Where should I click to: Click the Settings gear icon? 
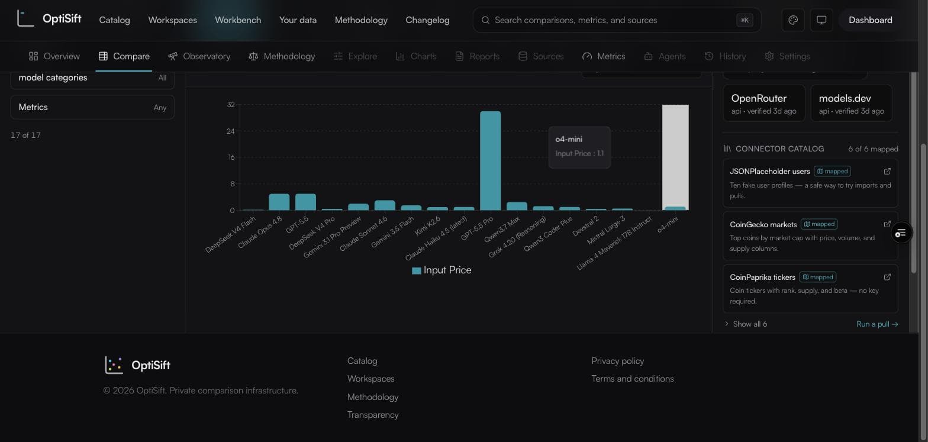(x=769, y=56)
